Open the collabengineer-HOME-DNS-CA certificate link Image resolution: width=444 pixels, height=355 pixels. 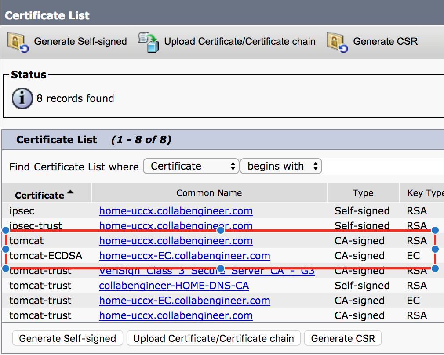(174, 286)
